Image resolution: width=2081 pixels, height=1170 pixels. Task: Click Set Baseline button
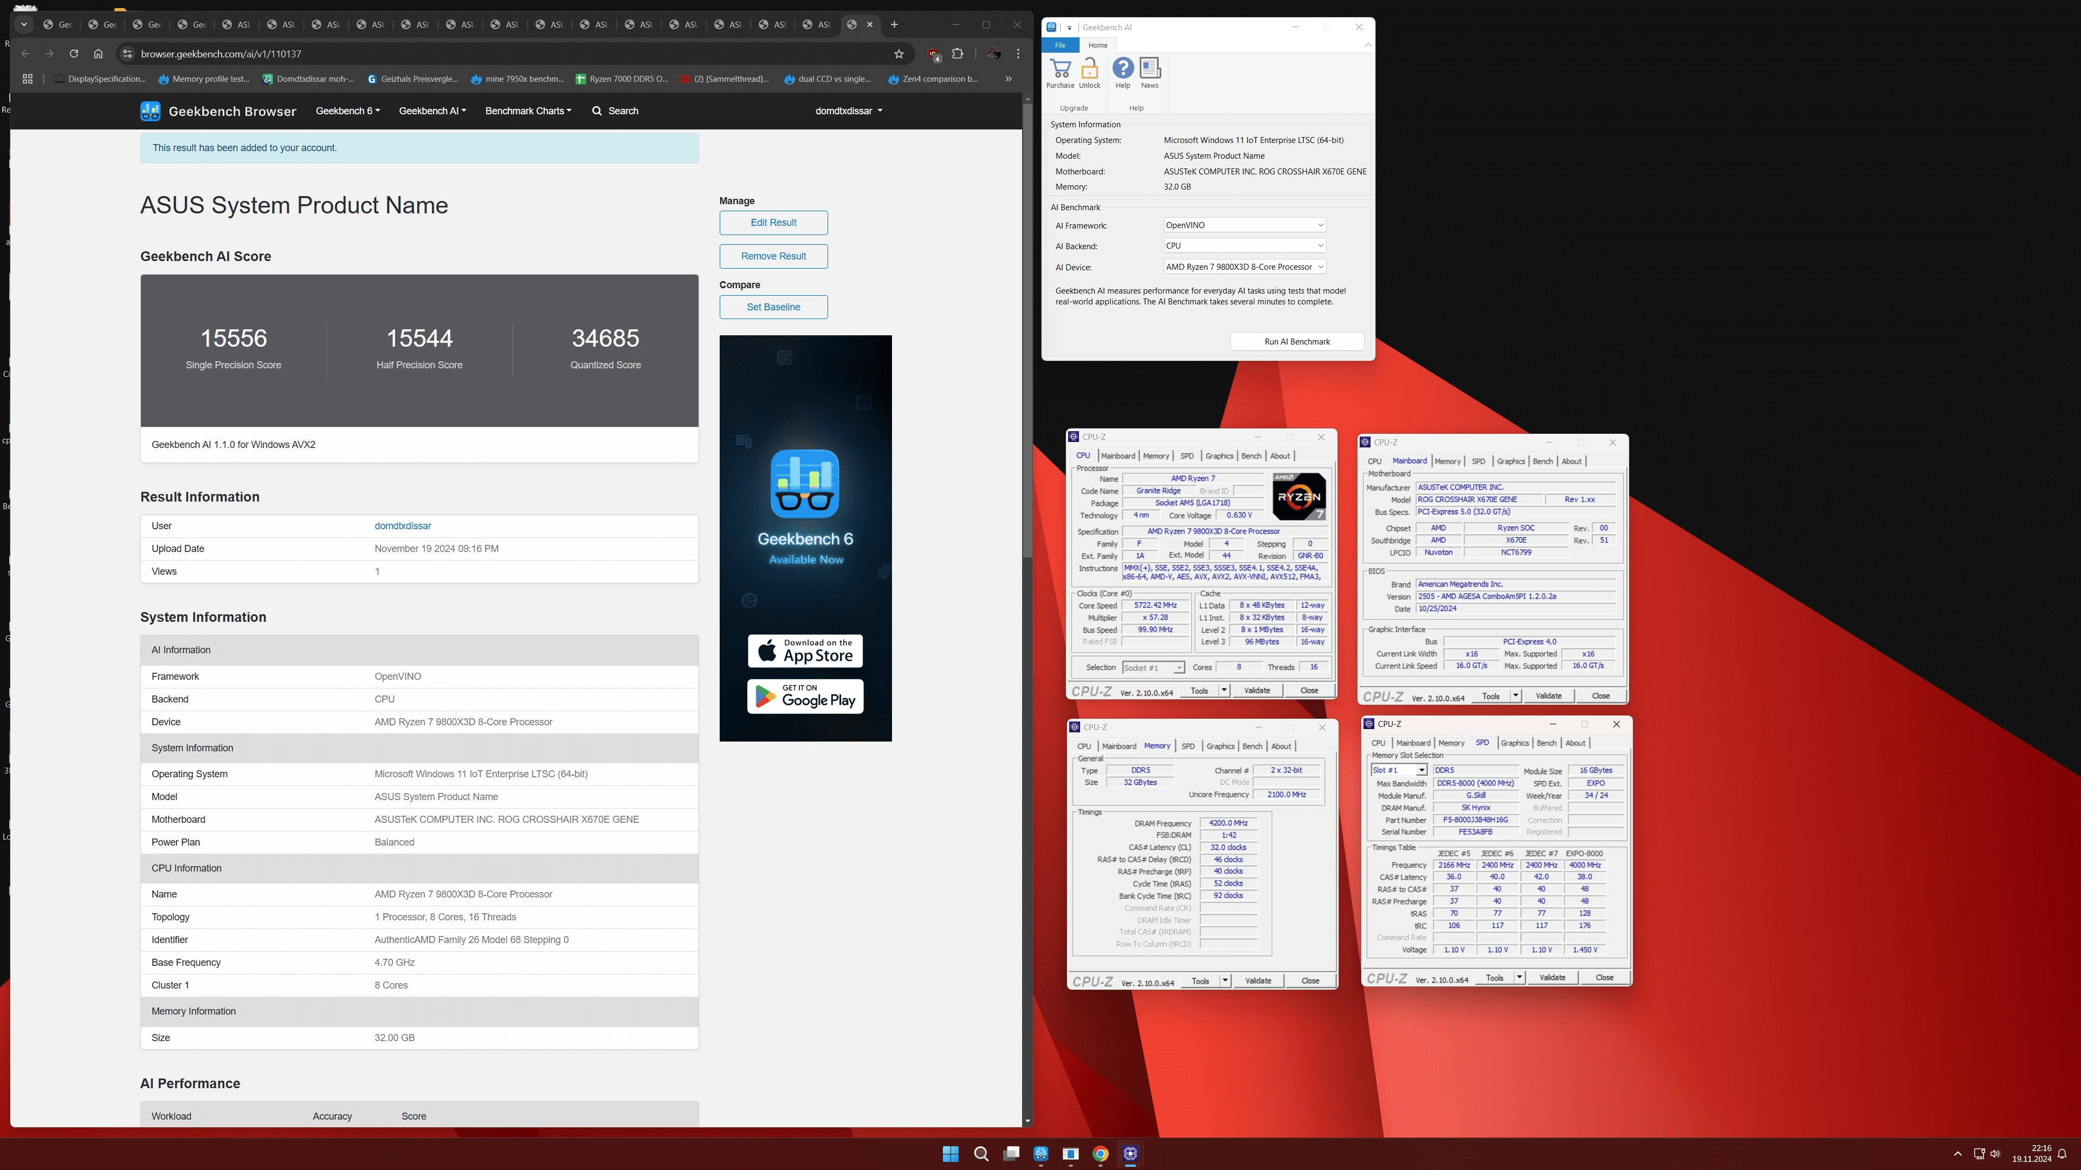[773, 307]
